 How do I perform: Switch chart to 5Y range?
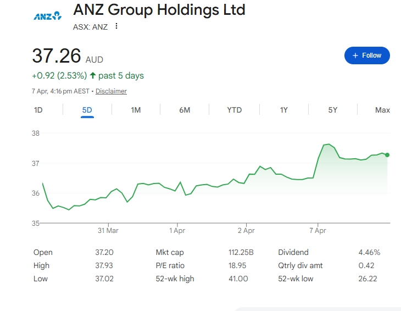(333, 110)
